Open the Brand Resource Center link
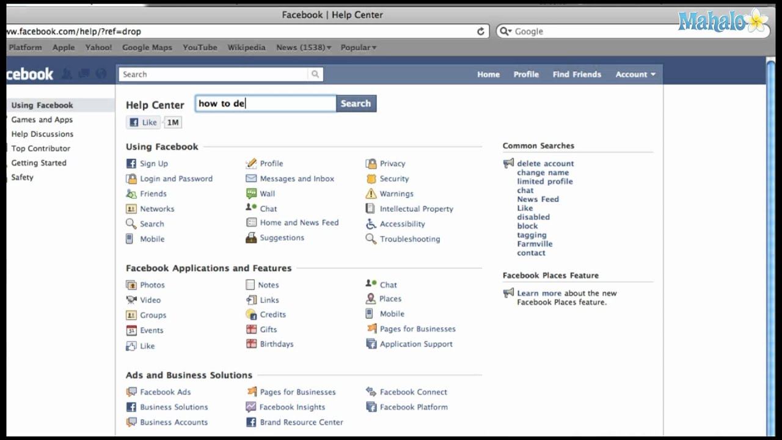This screenshot has width=782, height=440. (301, 422)
